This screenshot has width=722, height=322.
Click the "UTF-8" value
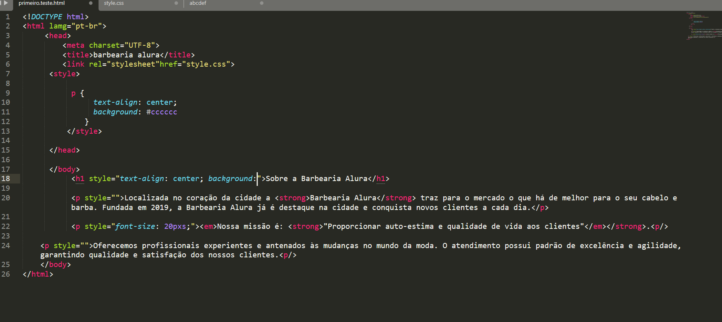point(140,45)
